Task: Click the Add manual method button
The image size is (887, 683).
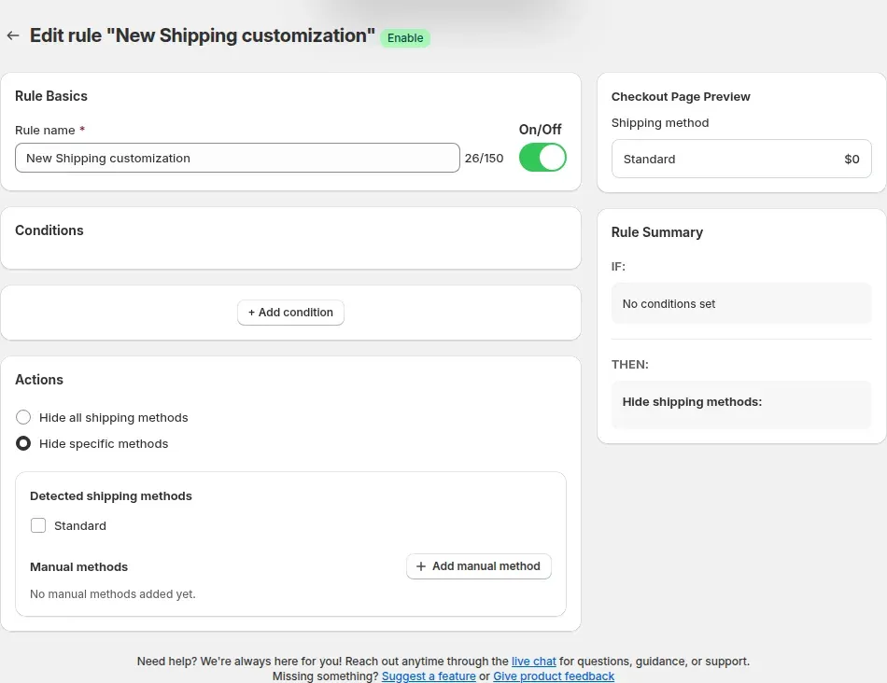Action: pos(479,566)
